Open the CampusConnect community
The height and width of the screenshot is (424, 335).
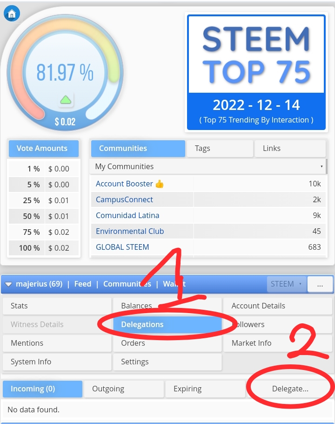coord(124,199)
